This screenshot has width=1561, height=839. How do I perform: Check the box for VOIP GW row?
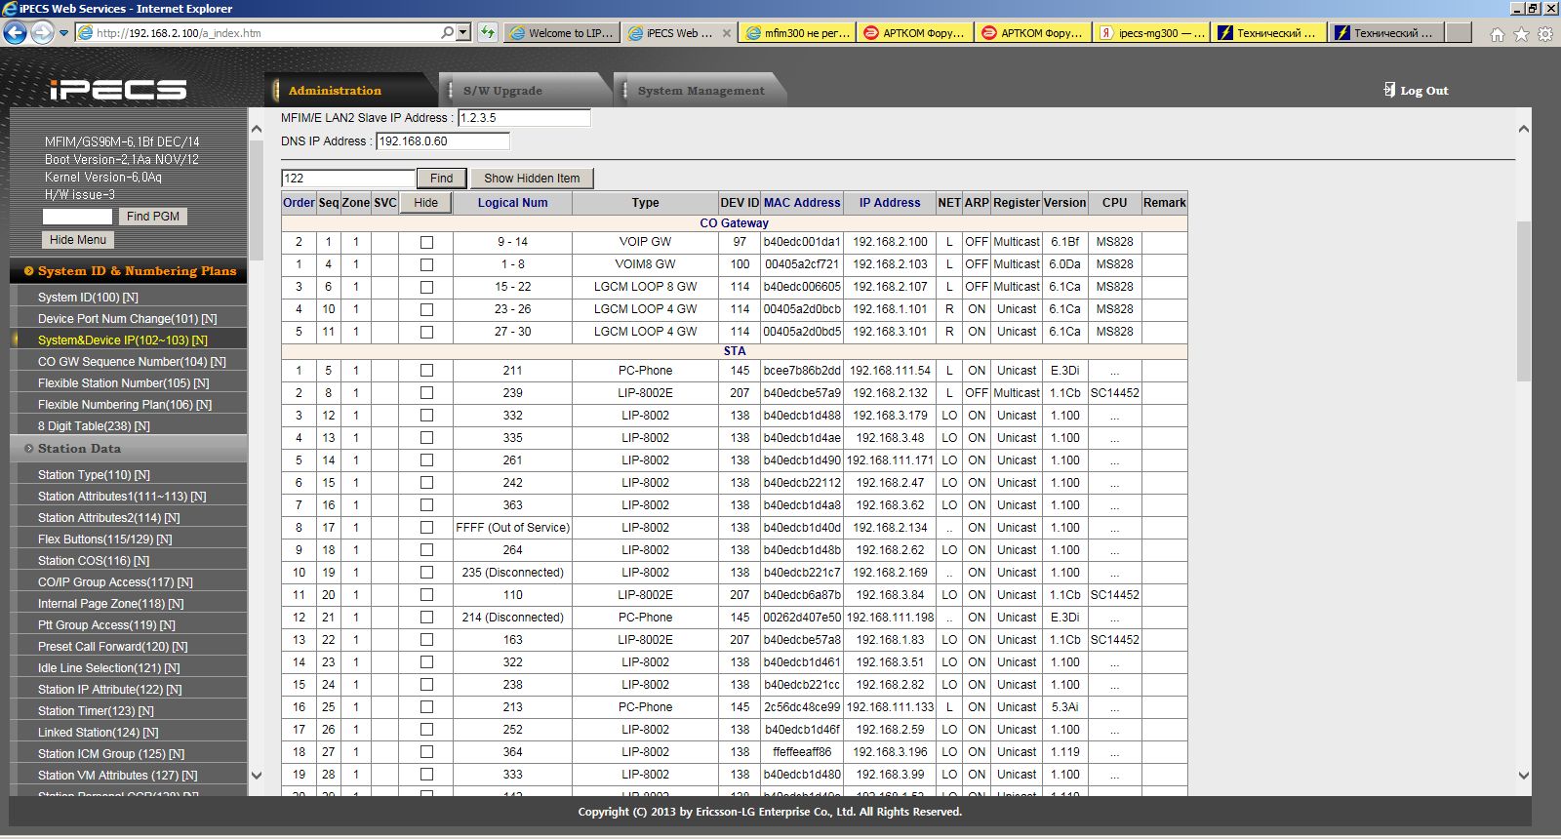(x=426, y=242)
